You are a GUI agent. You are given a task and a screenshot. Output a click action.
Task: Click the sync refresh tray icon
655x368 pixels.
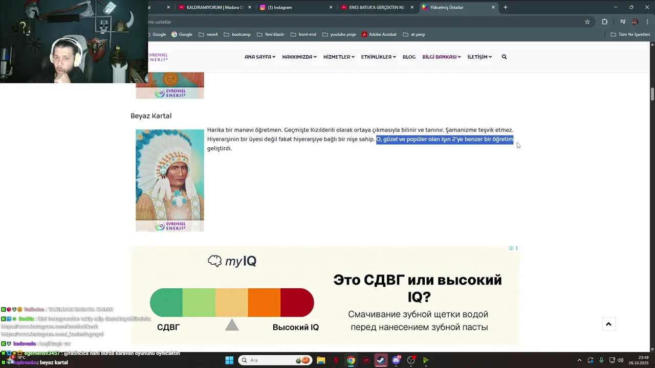591,360
